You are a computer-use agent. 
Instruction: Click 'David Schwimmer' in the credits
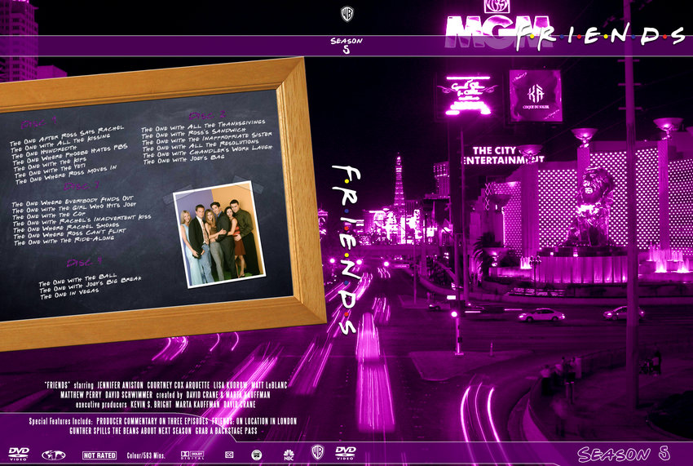(x=129, y=394)
